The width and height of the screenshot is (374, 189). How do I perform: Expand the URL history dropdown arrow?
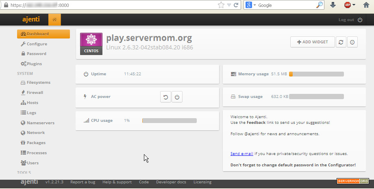click(x=229, y=5)
